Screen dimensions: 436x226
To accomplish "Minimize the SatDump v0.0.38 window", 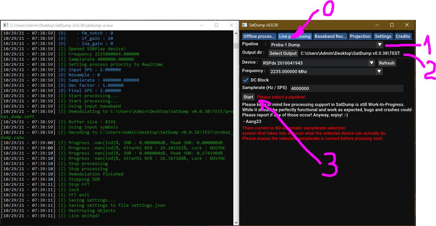I will coord(377,25).
